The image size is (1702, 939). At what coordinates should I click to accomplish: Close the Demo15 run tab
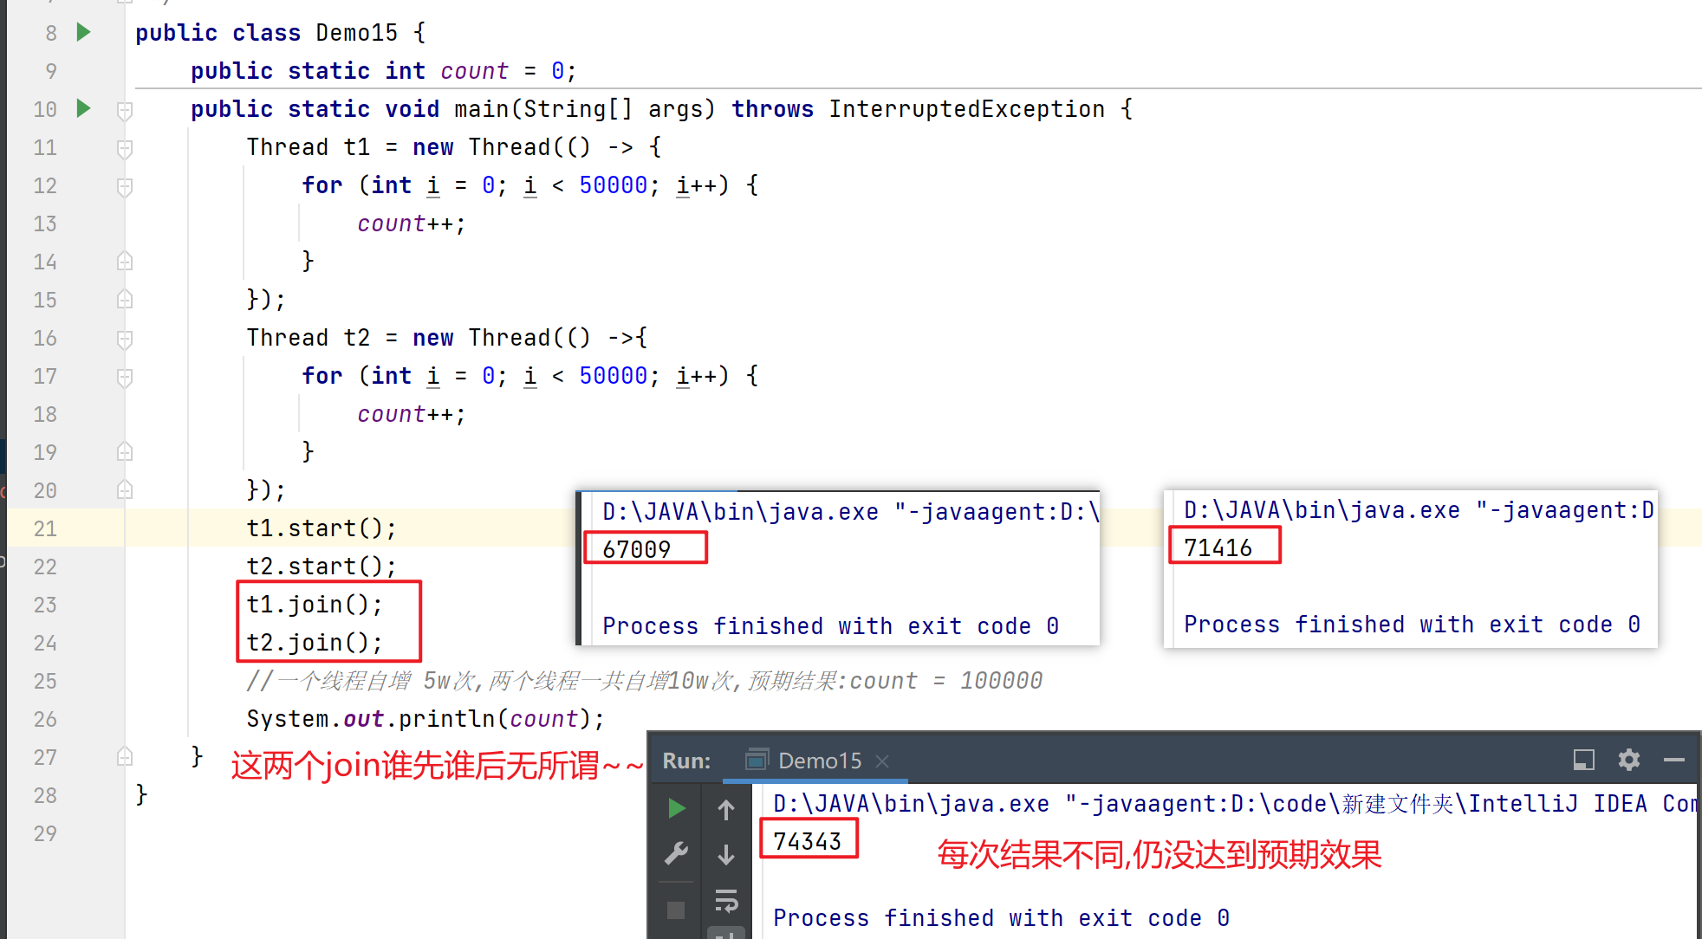(882, 761)
